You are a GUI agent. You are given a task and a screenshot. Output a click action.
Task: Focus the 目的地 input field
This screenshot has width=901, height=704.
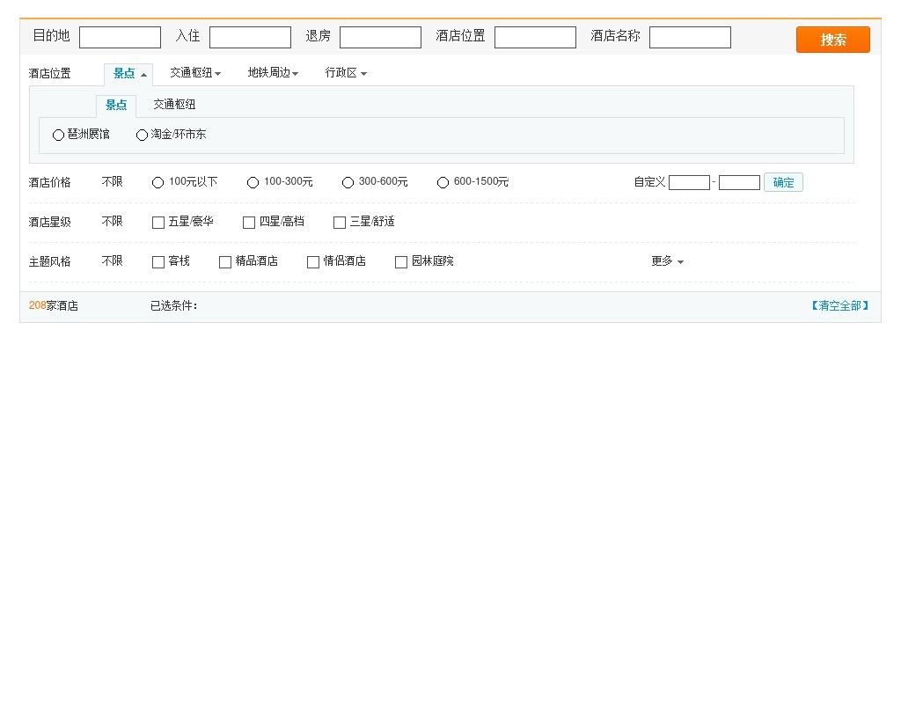pos(120,37)
